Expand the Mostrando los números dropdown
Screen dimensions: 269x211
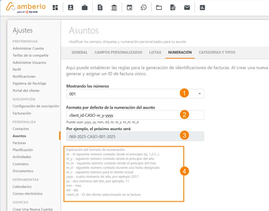(x=135, y=94)
